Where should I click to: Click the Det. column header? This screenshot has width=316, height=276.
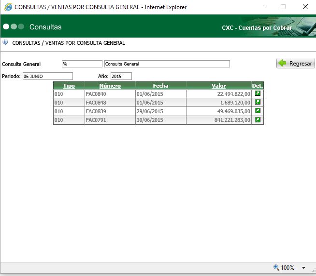point(258,86)
